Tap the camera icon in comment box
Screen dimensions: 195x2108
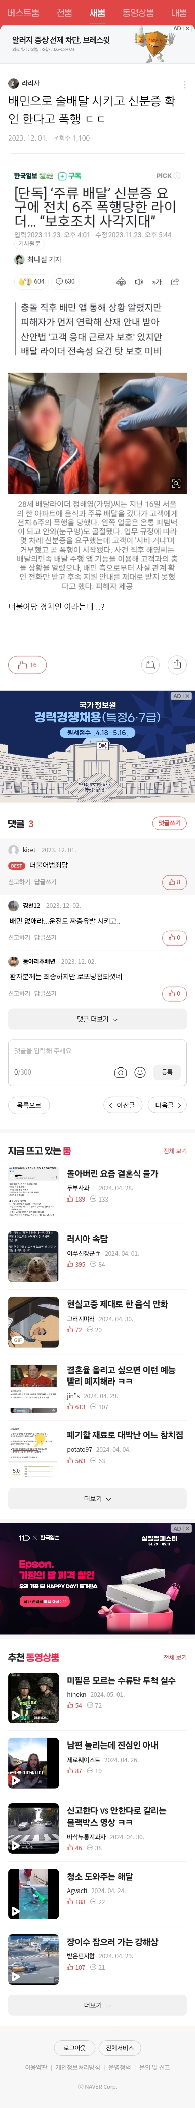(120, 1072)
